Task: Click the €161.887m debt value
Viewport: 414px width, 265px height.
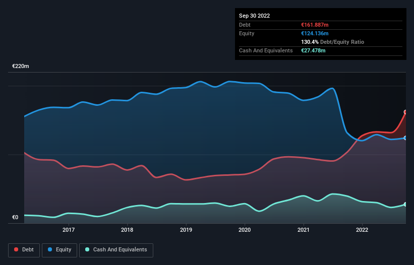Action: pyautogui.click(x=315, y=25)
